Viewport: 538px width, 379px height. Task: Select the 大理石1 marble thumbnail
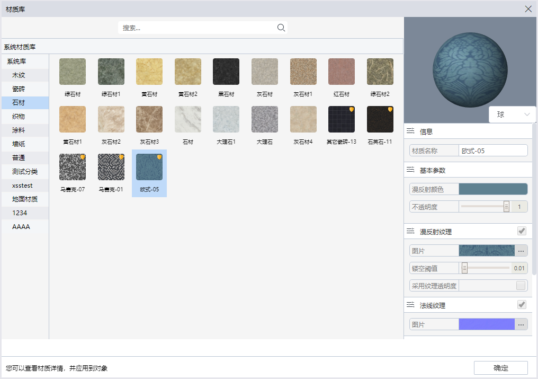pyautogui.click(x=226, y=119)
